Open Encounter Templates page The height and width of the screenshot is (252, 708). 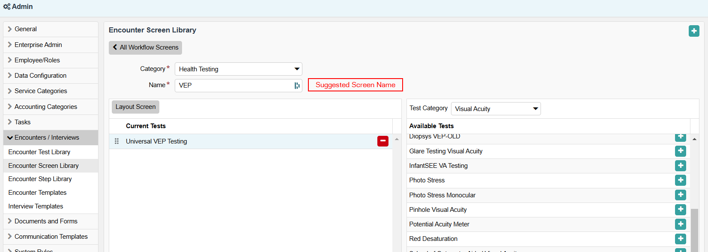(37, 193)
